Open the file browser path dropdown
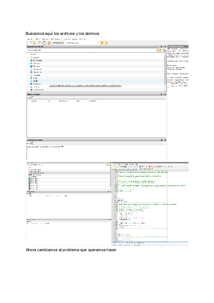This screenshot has width=214, height=303. pyautogui.click(x=156, y=50)
